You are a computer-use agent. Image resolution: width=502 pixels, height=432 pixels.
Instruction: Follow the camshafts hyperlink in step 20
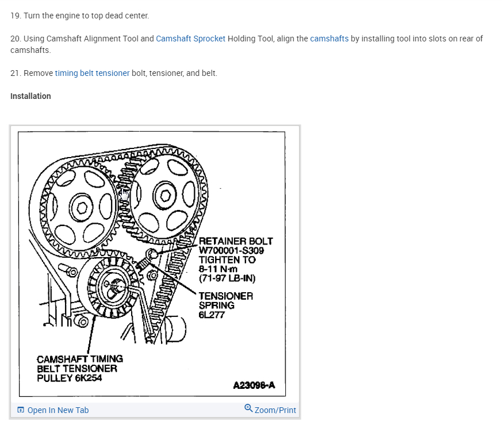(x=329, y=39)
